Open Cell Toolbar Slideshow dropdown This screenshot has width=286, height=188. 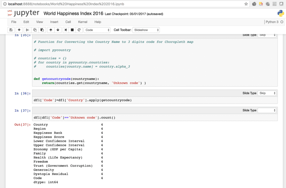click(146, 30)
